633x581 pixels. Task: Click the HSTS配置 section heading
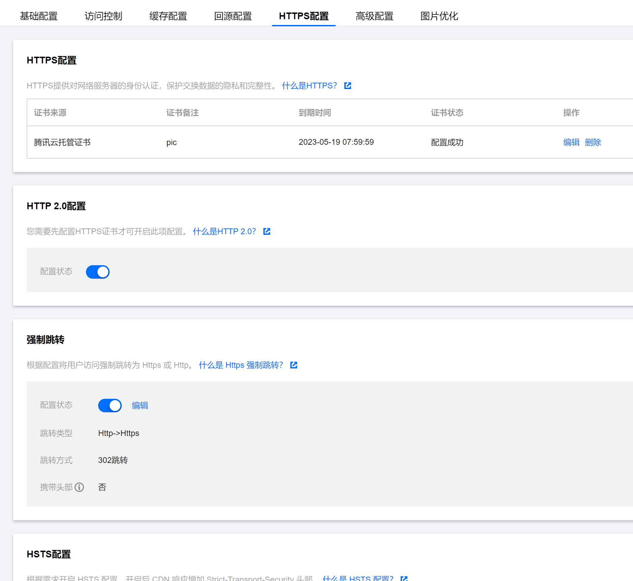(49, 554)
